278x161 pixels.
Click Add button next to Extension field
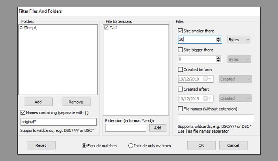point(158,128)
